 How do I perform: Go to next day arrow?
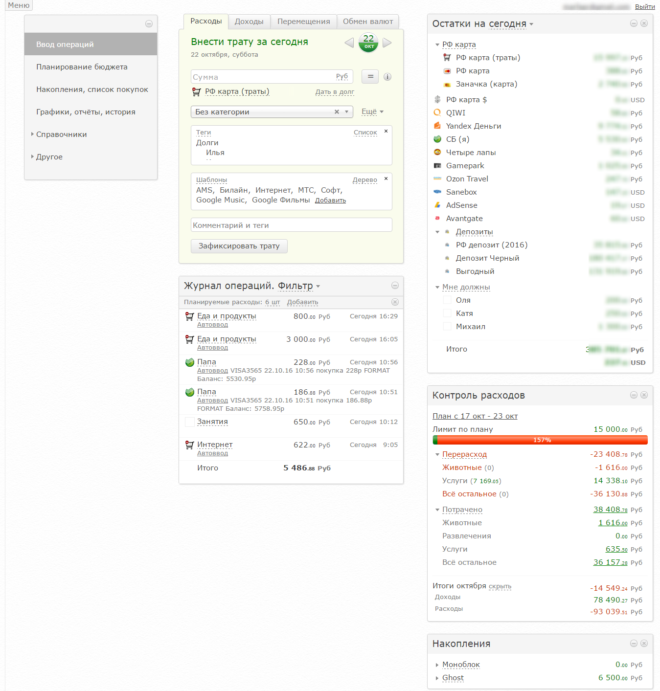point(387,43)
